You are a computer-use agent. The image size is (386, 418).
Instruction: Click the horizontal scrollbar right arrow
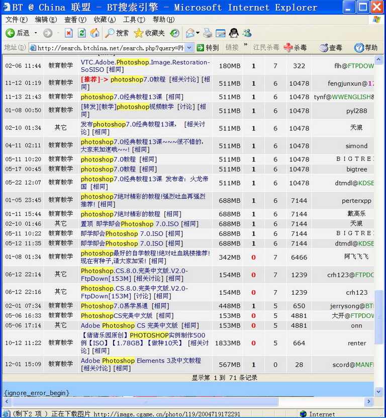(368, 401)
